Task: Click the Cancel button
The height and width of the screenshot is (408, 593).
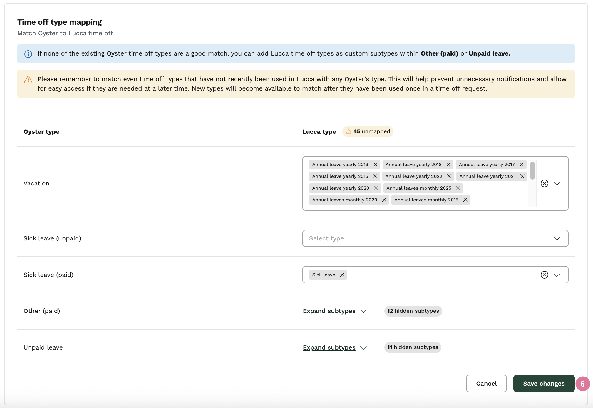Action: (486, 383)
